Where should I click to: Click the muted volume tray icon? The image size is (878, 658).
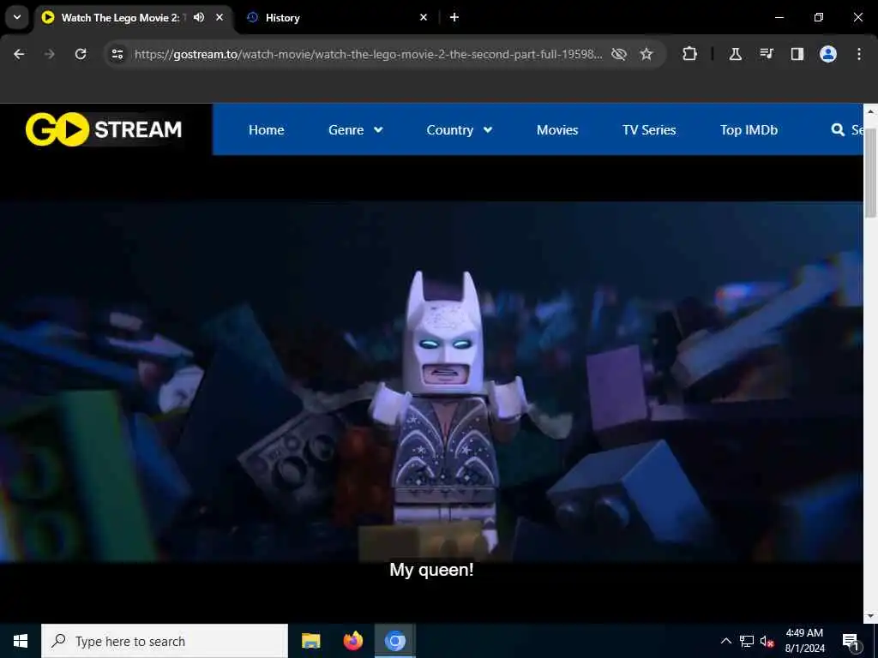767,641
